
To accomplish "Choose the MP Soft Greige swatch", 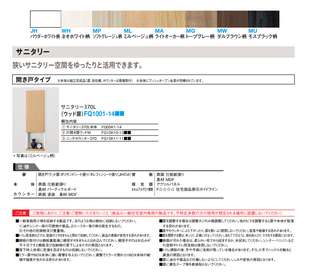I will [107, 19].
